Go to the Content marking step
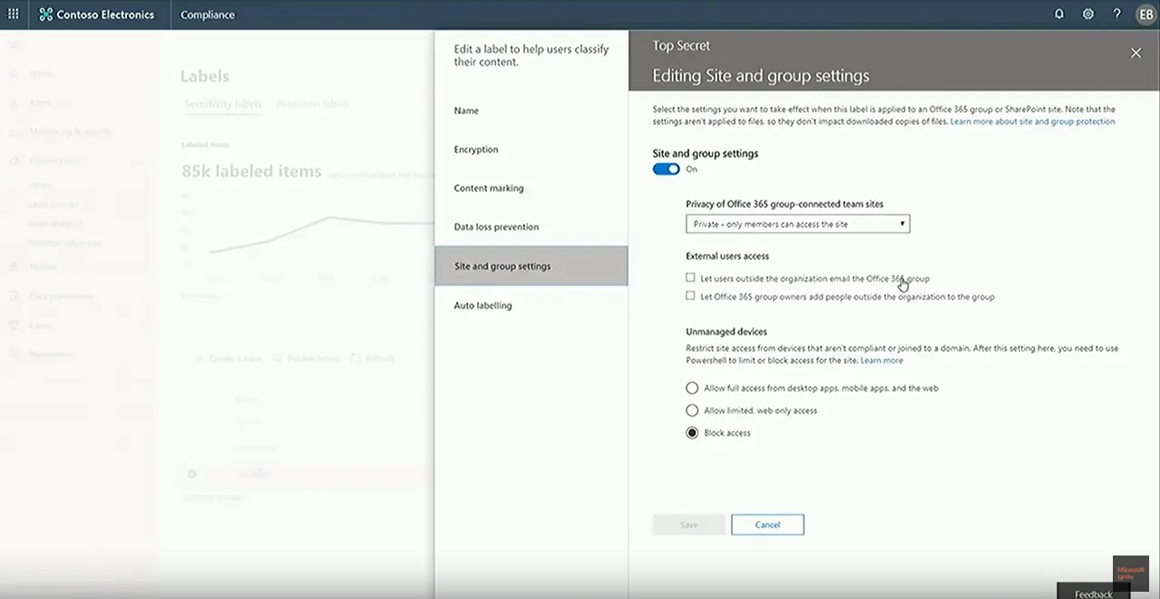This screenshot has height=599, width=1160. click(x=489, y=188)
